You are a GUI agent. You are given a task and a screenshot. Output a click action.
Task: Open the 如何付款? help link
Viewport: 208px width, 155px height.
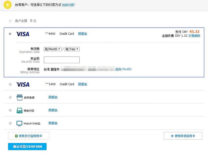(69, 5)
